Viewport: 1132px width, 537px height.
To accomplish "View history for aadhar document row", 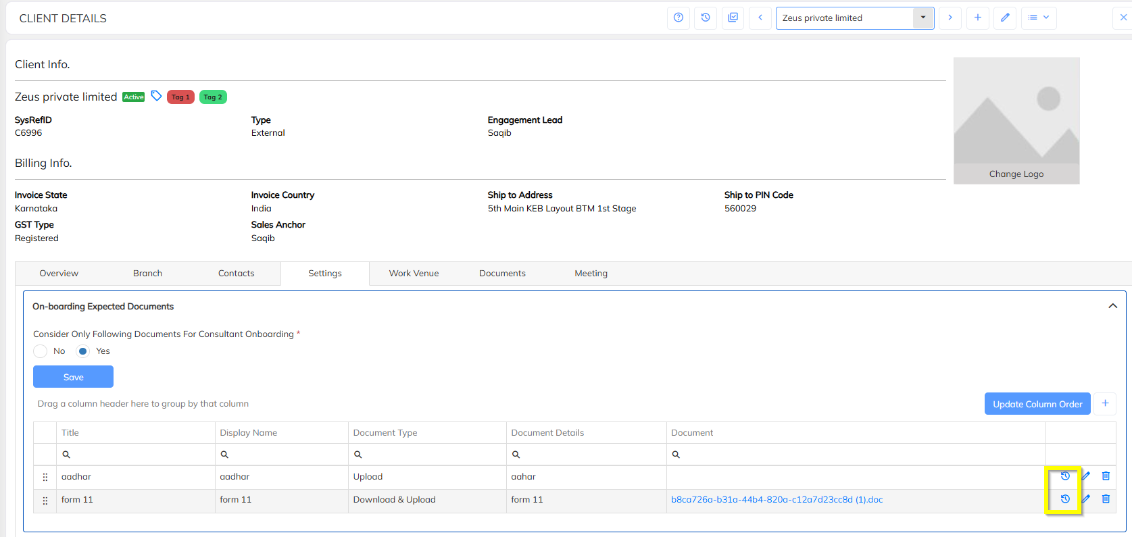I will coord(1065,476).
